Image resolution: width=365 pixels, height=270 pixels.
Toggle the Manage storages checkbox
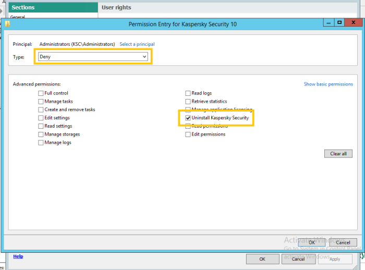click(41, 134)
